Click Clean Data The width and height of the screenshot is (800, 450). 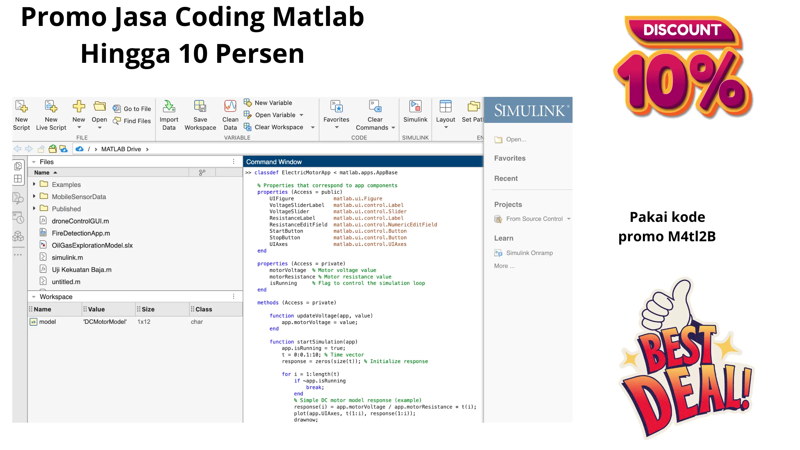point(230,115)
